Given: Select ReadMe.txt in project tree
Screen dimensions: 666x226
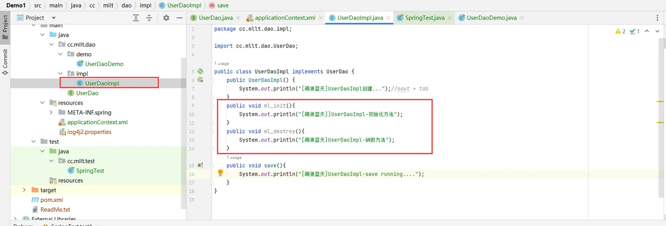Looking at the screenshot, I should pyautogui.click(x=55, y=209).
